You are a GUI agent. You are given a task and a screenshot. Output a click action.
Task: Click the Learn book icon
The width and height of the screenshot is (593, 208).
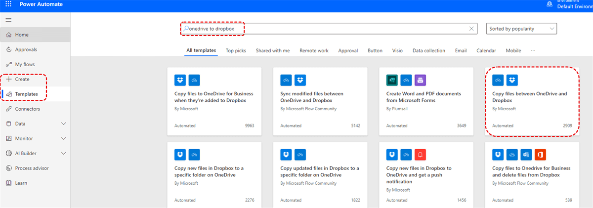point(8,183)
